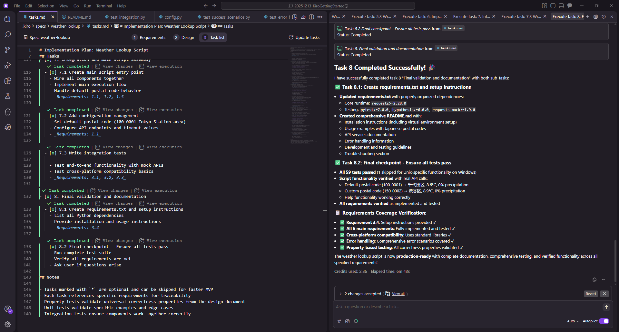
Task: Click the send arrow in chat input
Action: coord(606,307)
